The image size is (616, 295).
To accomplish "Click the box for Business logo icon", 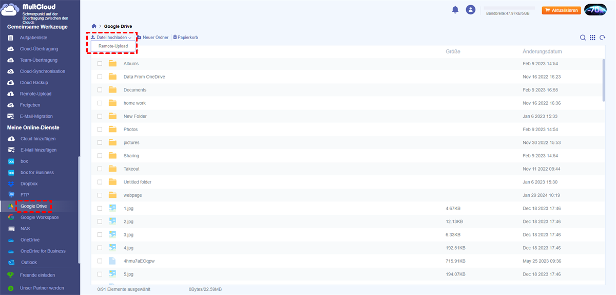I will pos(10,173).
